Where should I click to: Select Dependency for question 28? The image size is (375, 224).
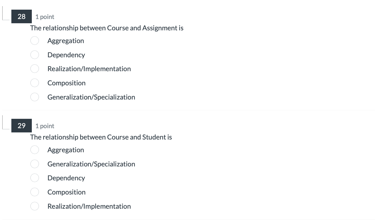tap(35, 55)
